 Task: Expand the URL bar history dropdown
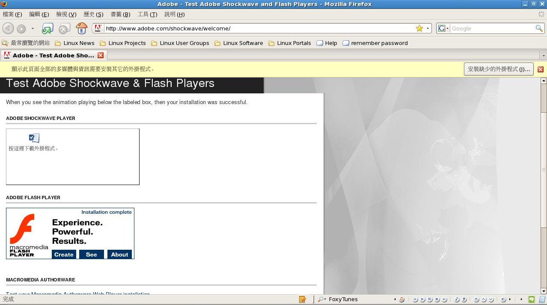point(428,28)
